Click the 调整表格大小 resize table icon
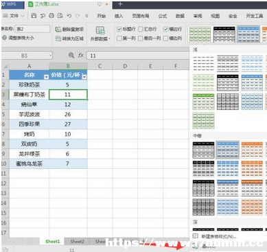267x252 pixels. (x=4, y=38)
